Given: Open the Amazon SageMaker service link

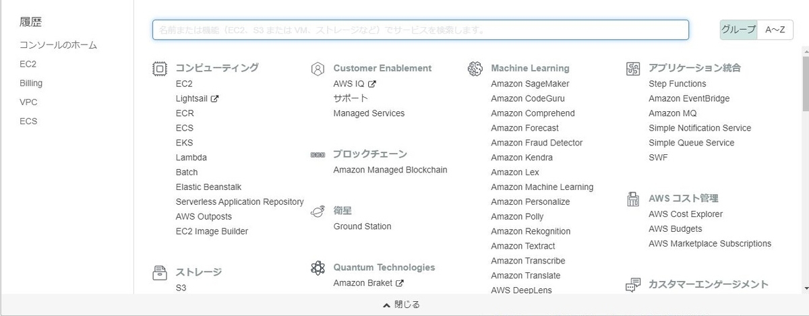Looking at the screenshot, I should (x=530, y=84).
